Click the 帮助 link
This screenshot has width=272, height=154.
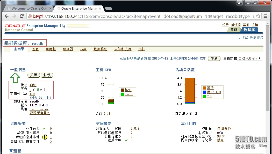coord(246,25)
